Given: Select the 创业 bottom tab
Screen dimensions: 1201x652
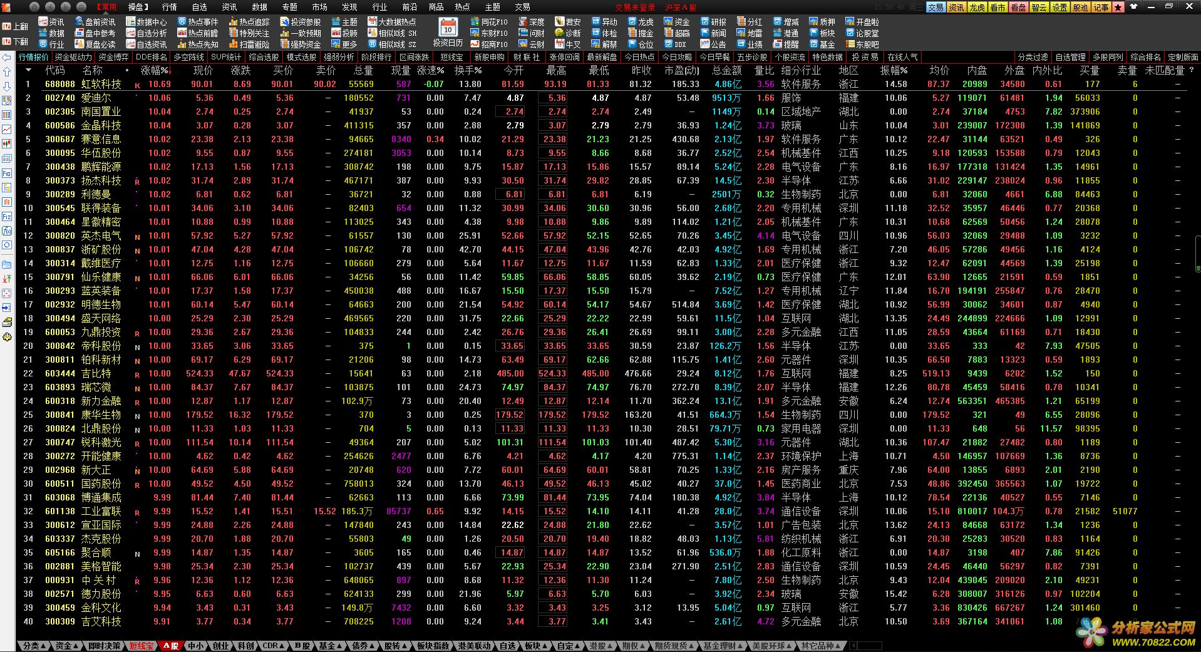Looking at the screenshot, I should (x=221, y=646).
